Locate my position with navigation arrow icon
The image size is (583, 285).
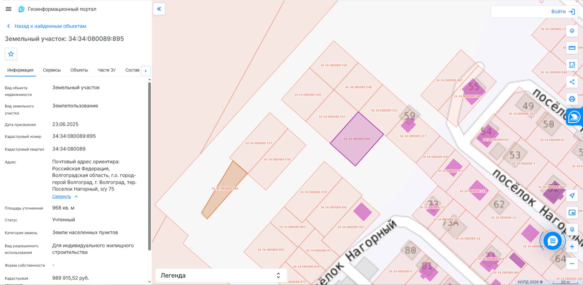click(x=572, y=196)
